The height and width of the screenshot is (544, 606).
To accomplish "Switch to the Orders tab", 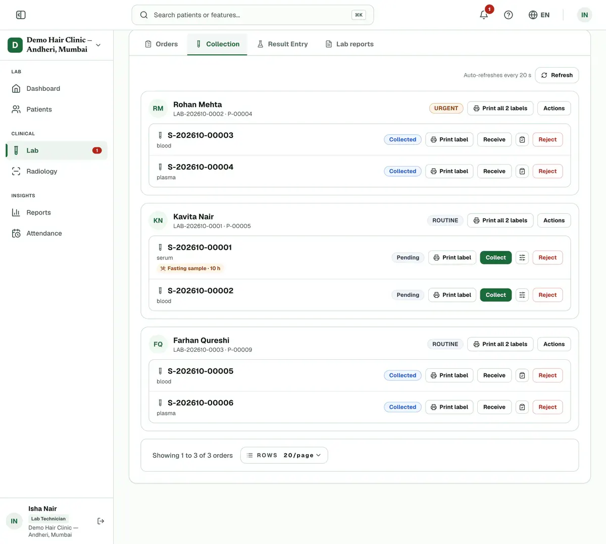I will tap(162, 44).
